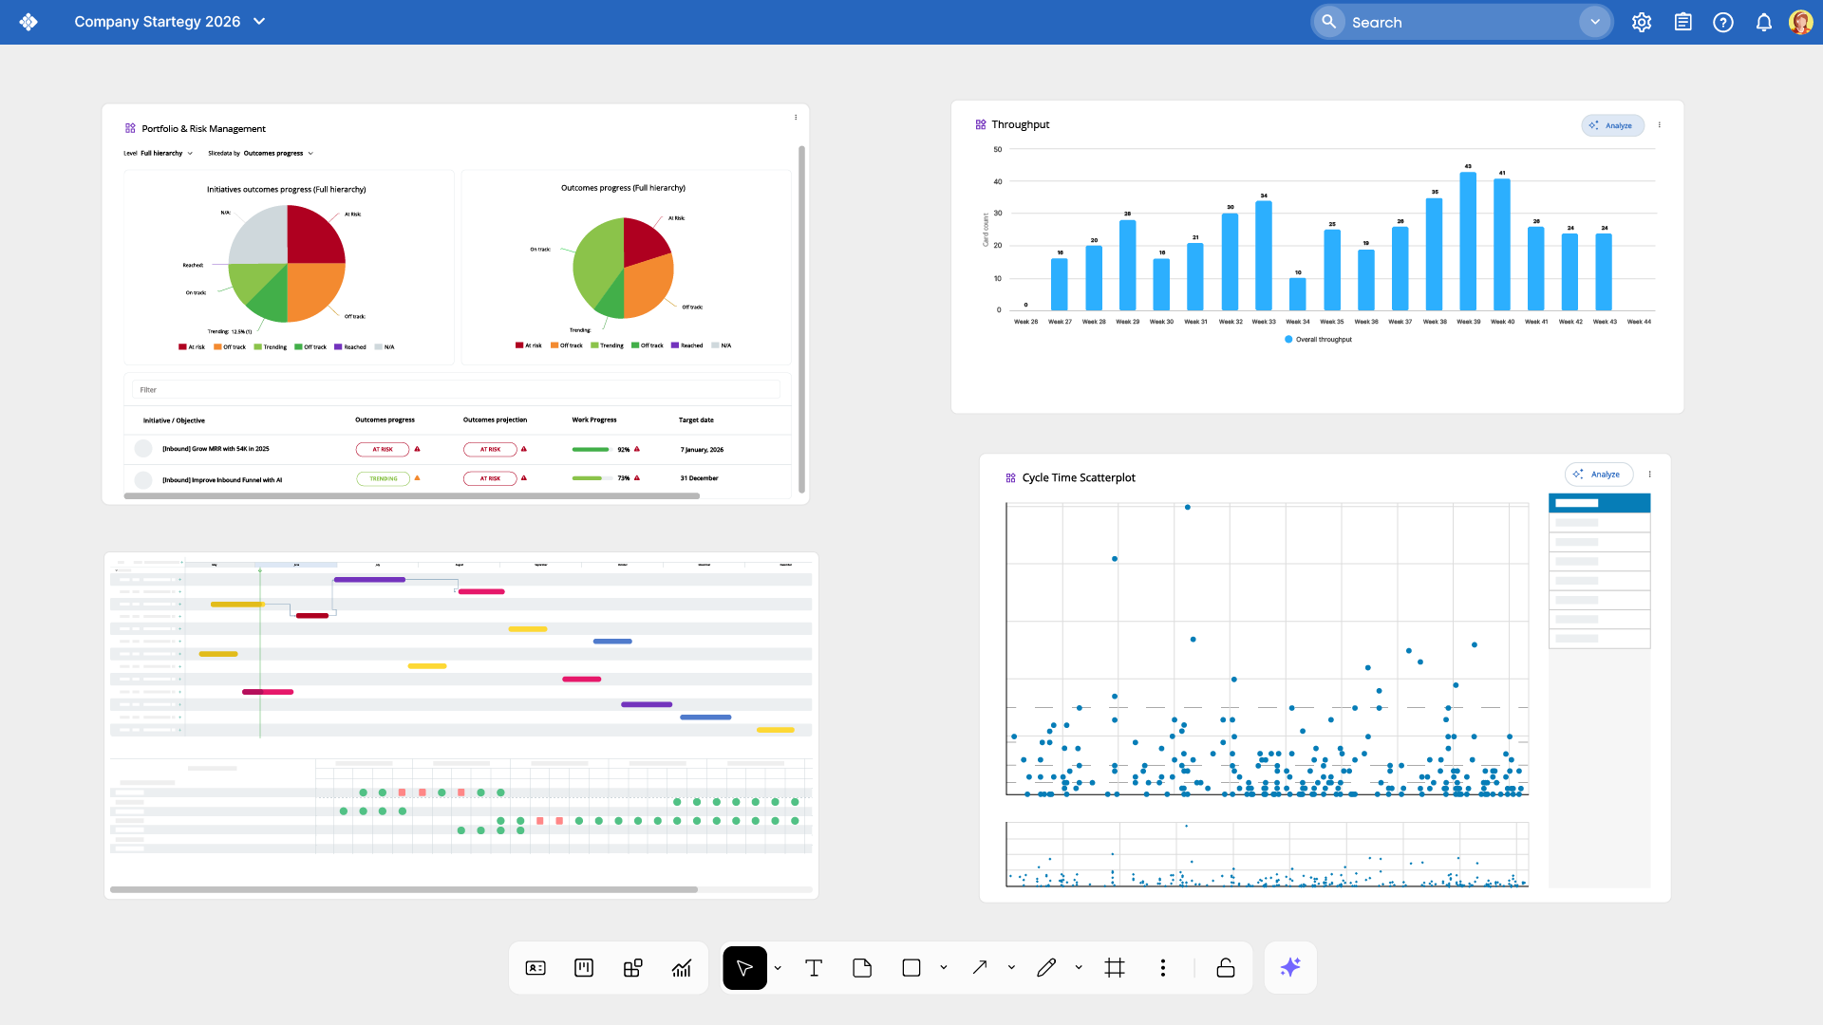Click Analyze button on Throughput chart
This screenshot has height=1025, width=1823.
click(1612, 125)
